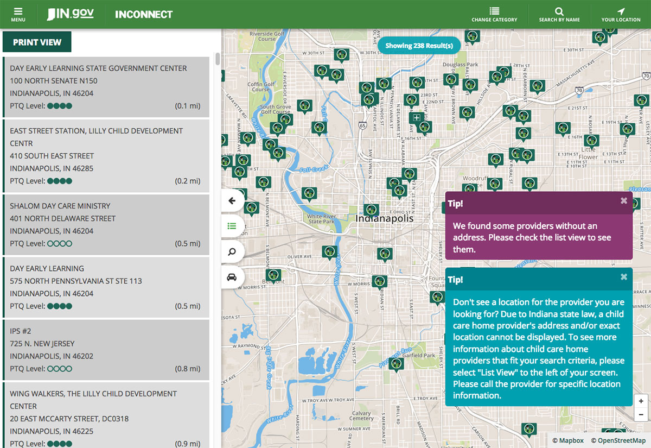
Task: Open IPS #2 result
Action: [106, 350]
